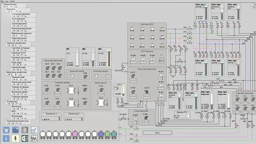Click heat exchanger ТО-2
This screenshot has width=256, height=144.
tap(71, 103)
